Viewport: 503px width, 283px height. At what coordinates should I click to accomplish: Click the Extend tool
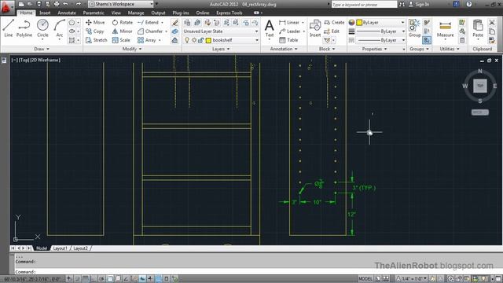(149, 23)
